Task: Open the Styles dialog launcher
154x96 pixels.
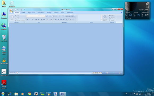Action: coord(107,22)
